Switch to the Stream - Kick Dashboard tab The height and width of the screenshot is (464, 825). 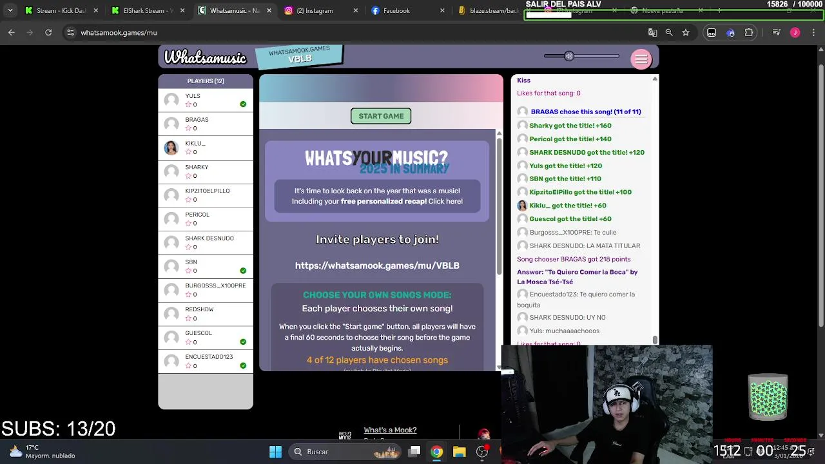tap(61, 10)
